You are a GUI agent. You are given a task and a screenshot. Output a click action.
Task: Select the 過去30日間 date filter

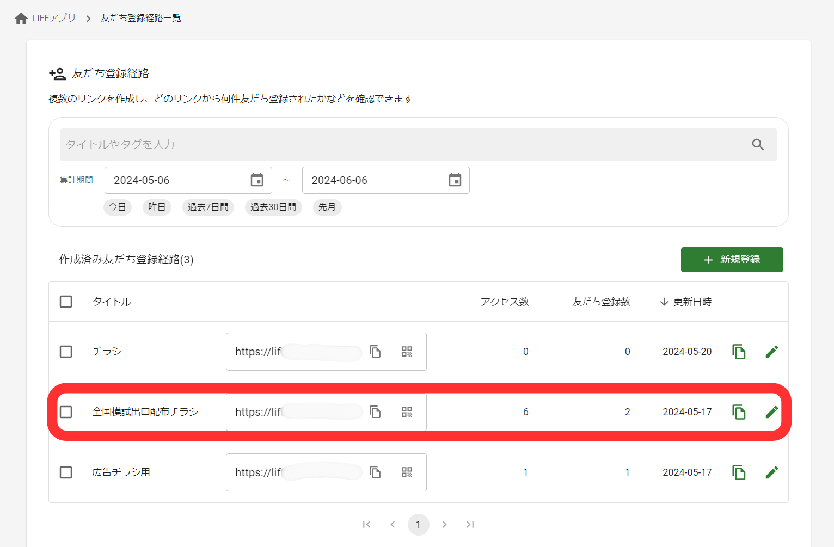tap(273, 207)
